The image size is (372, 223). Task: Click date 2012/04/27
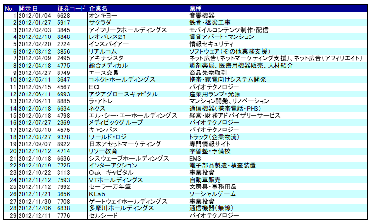point(35,73)
